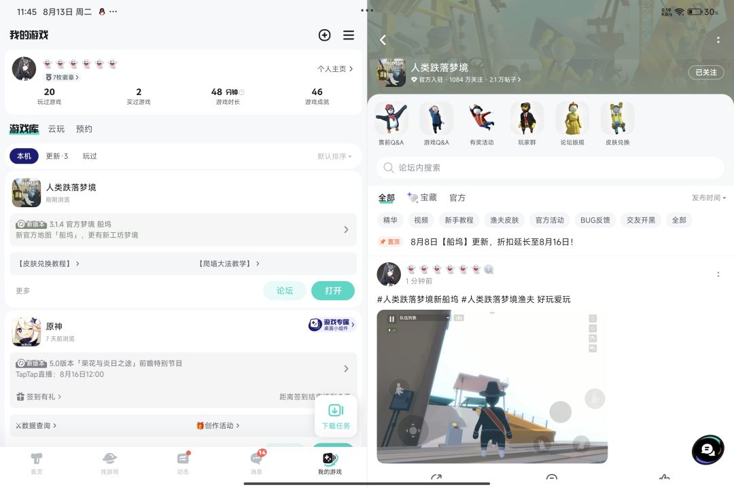Tap the post author's avatar
Screen dimensions: 734x489
coord(389,274)
